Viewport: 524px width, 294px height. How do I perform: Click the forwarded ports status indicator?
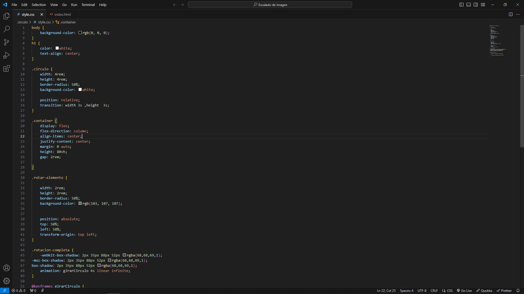[x=33, y=290]
